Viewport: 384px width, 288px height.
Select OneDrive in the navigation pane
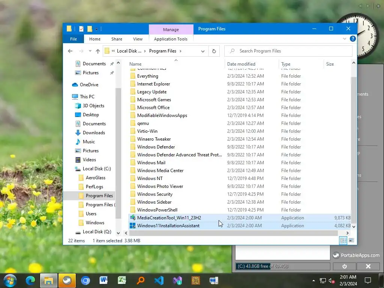tap(85, 84)
